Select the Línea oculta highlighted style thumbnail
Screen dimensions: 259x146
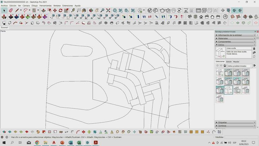click(x=228, y=90)
